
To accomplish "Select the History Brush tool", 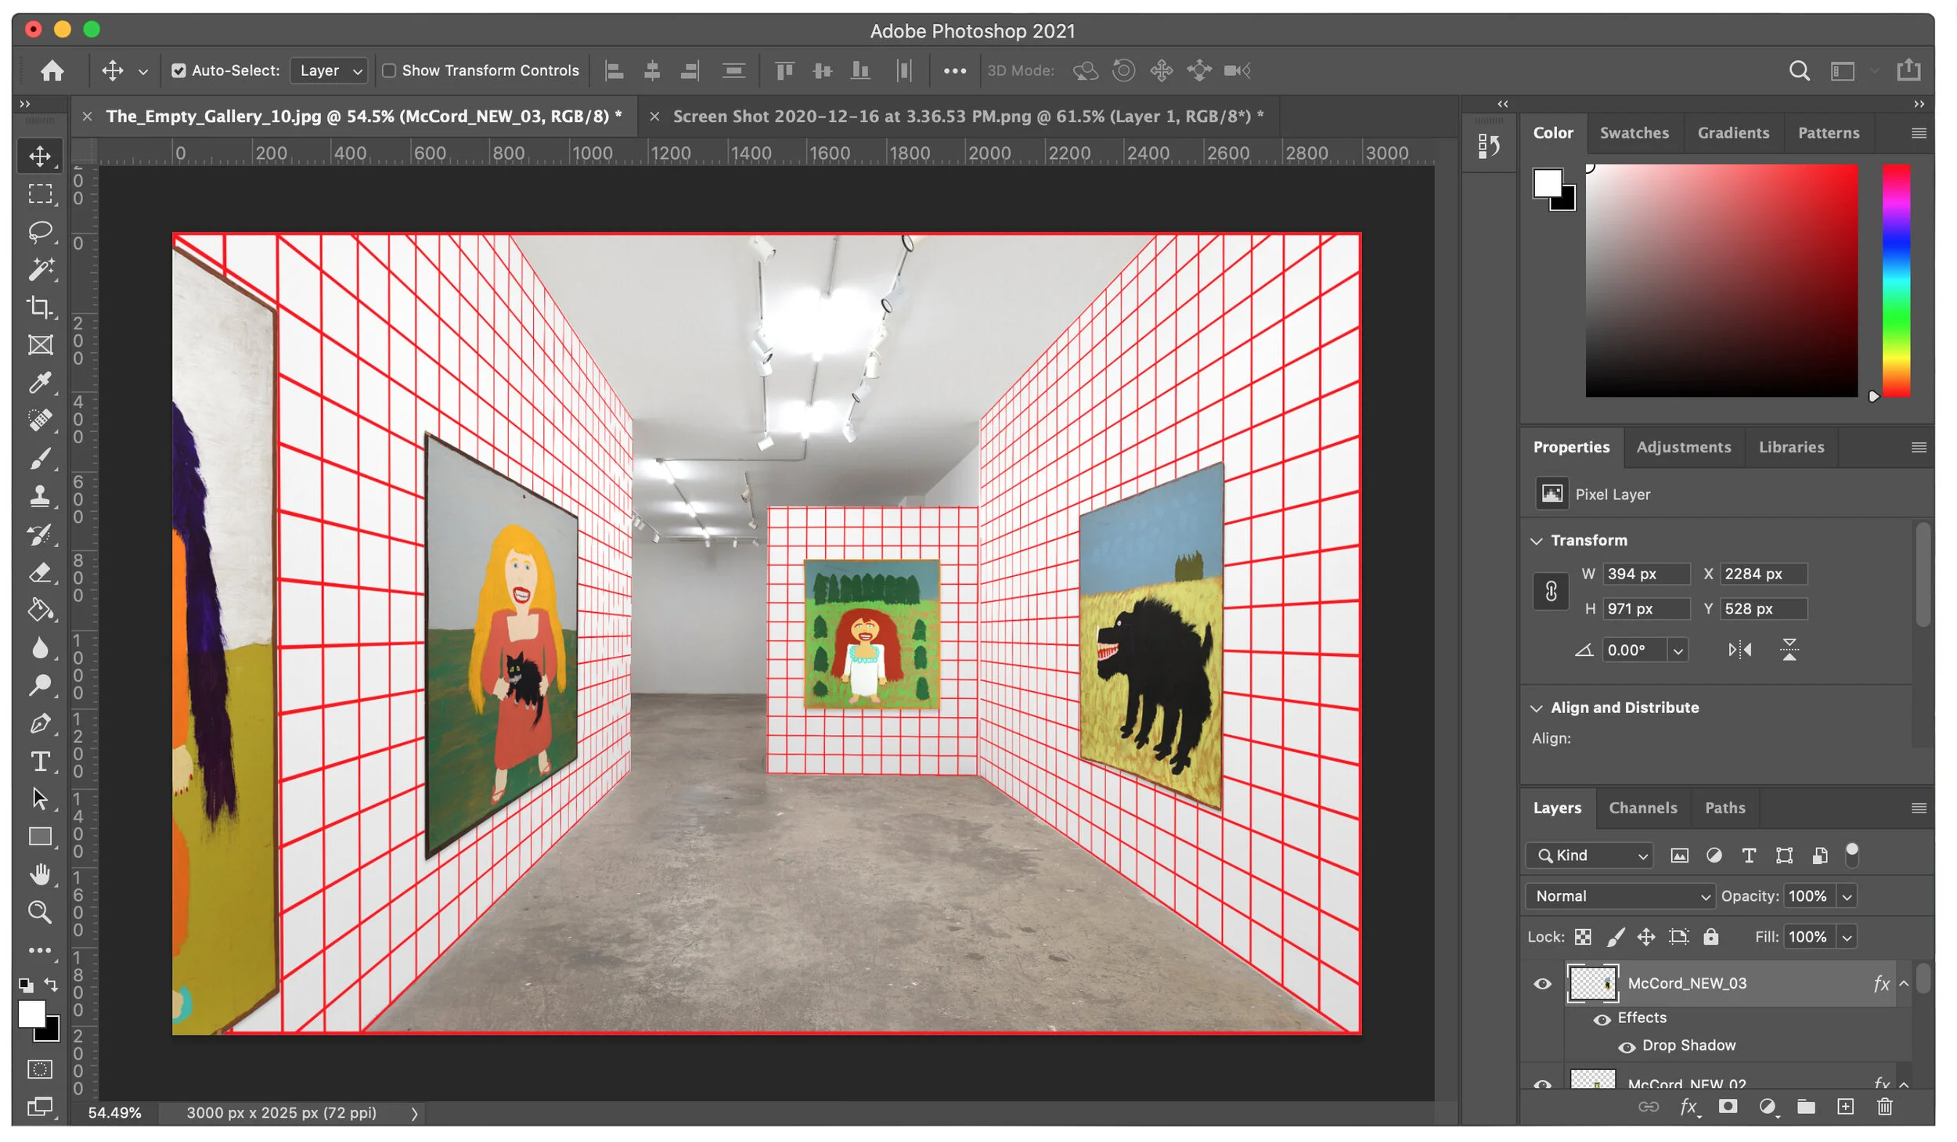I will coord(40,535).
